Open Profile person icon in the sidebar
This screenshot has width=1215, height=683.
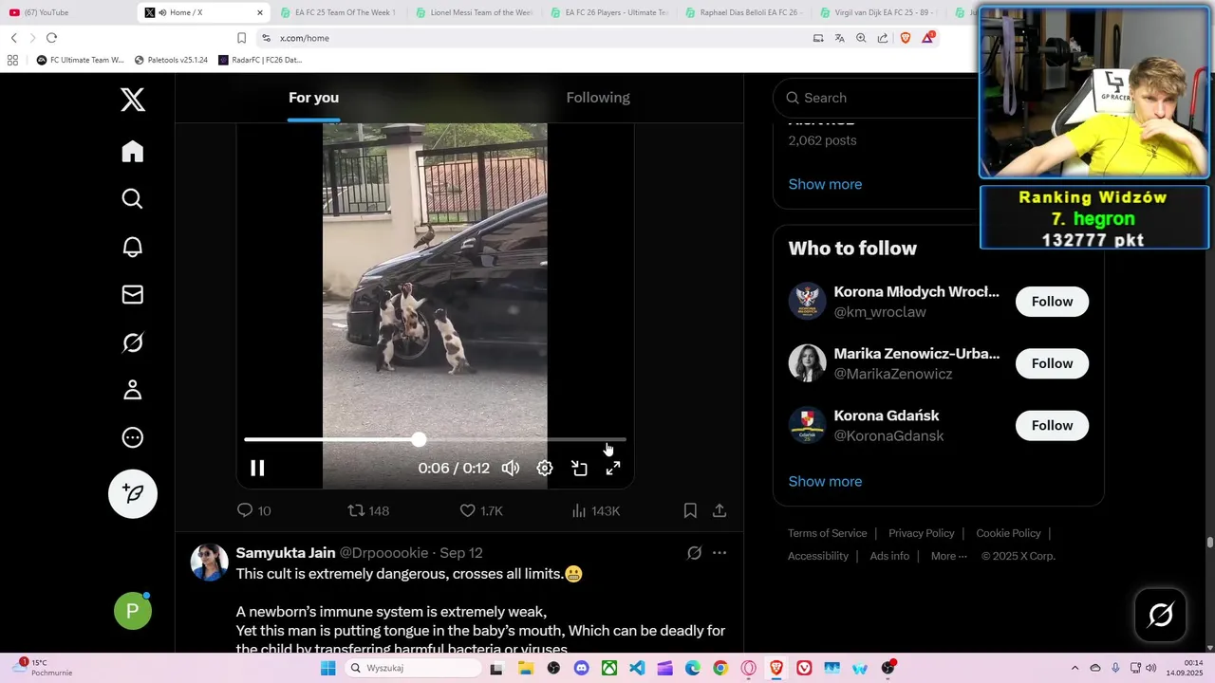coord(133,390)
